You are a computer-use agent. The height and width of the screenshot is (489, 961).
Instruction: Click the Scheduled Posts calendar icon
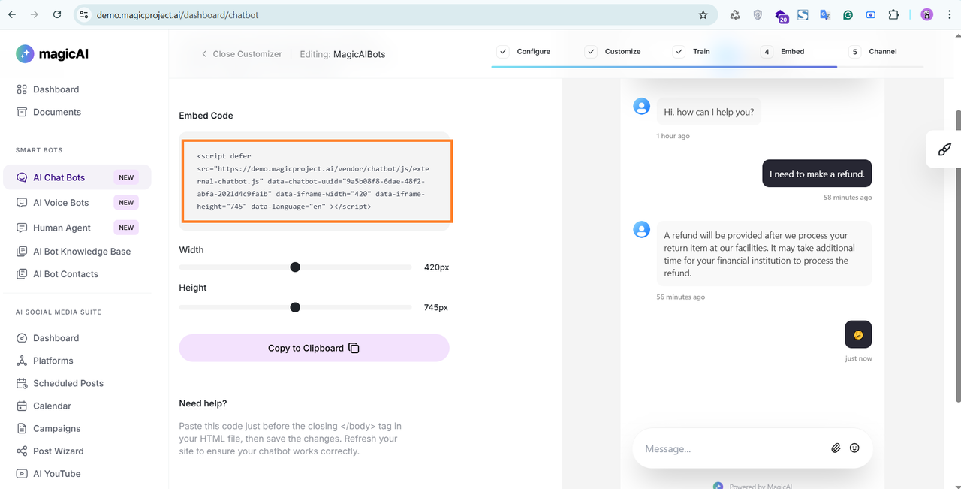[x=22, y=383]
